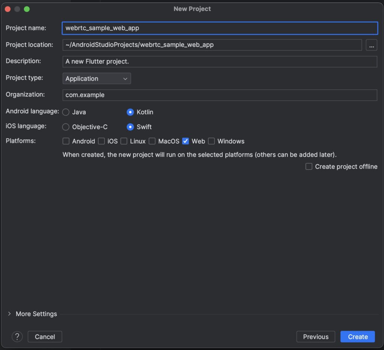
Task: Check the Linux platform option
Action: (x=124, y=141)
